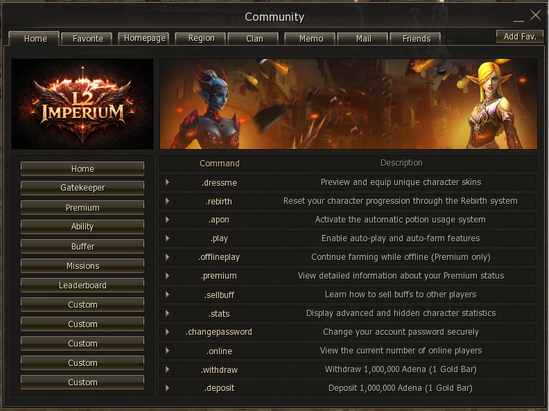This screenshot has height=411, width=549.
Task: Click the Command column header
Action: tap(220, 163)
